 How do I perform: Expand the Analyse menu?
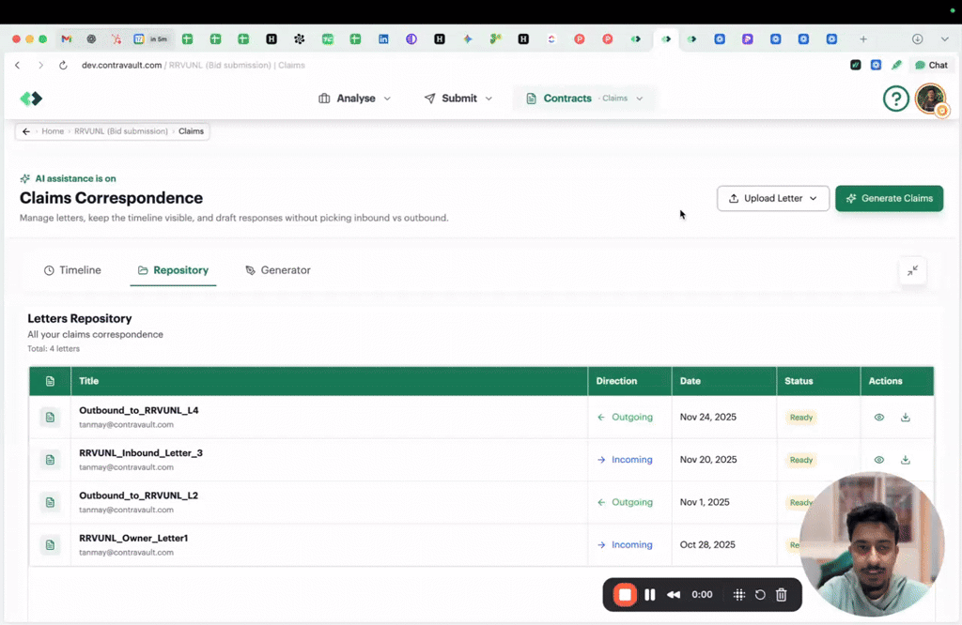[355, 99]
